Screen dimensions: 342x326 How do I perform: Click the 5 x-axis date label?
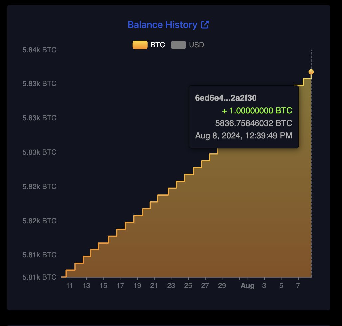[281, 286]
